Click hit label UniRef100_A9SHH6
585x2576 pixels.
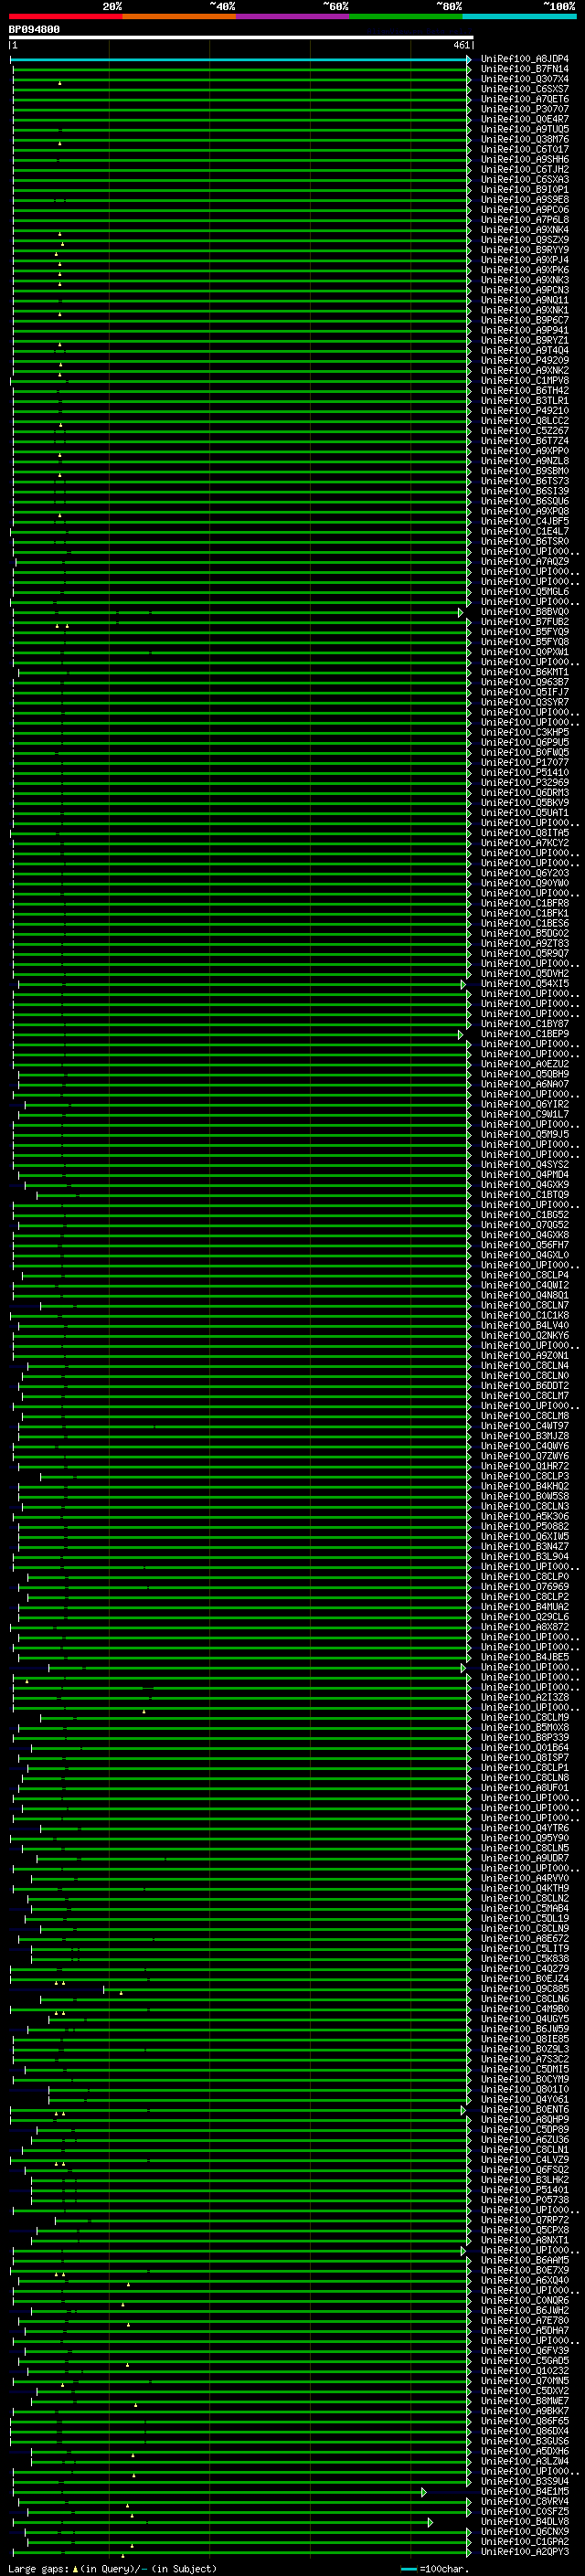point(524,159)
